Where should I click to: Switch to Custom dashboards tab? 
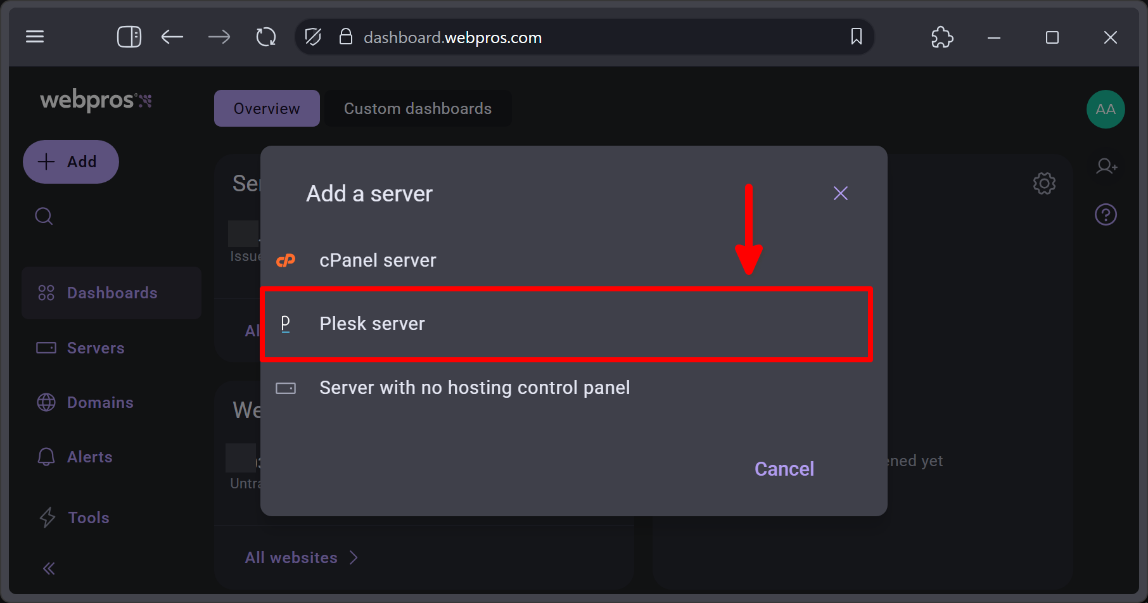click(x=418, y=108)
